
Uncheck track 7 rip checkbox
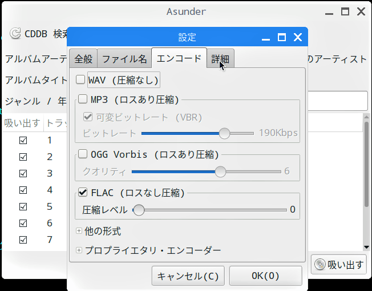click(23, 240)
